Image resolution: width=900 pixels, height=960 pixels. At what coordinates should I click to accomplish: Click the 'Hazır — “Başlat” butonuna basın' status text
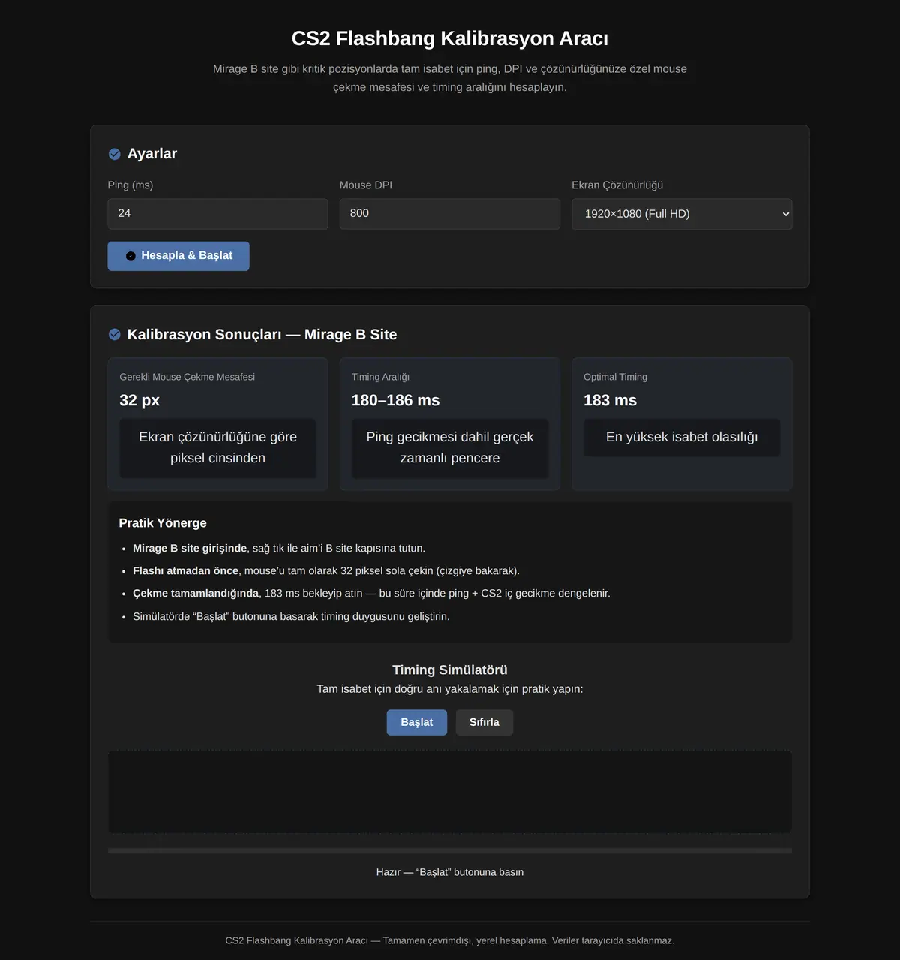click(450, 872)
